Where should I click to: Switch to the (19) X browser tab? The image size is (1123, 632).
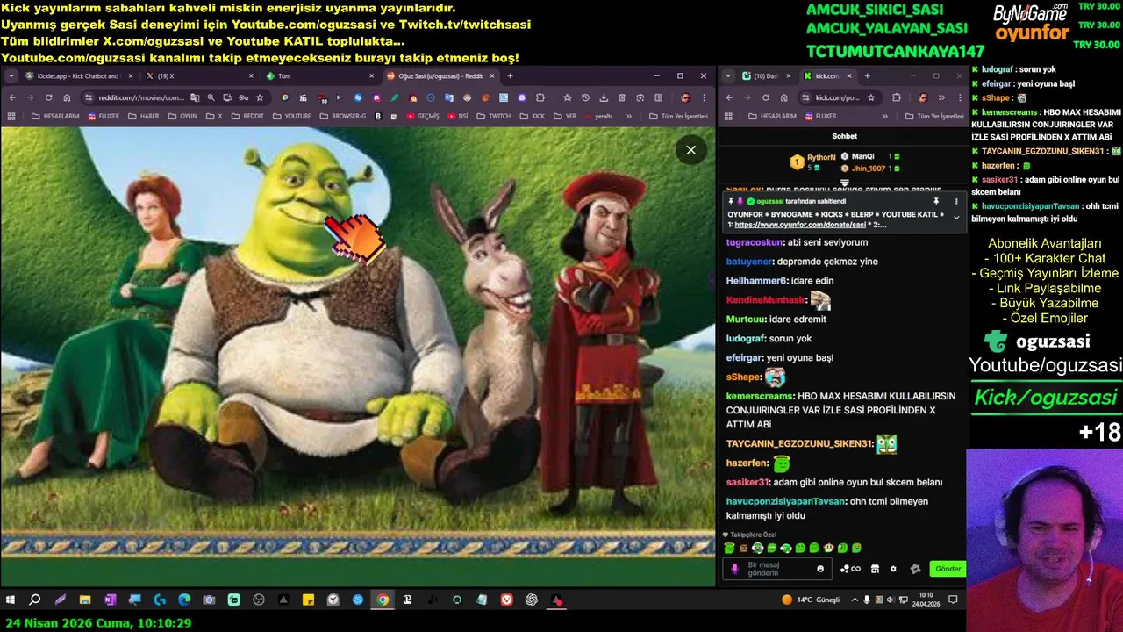pyautogui.click(x=198, y=76)
